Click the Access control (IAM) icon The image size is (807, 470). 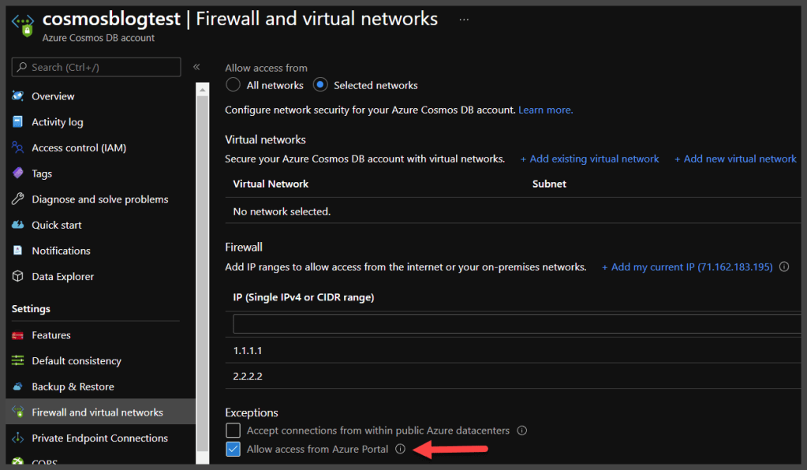[x=17, y=147]
